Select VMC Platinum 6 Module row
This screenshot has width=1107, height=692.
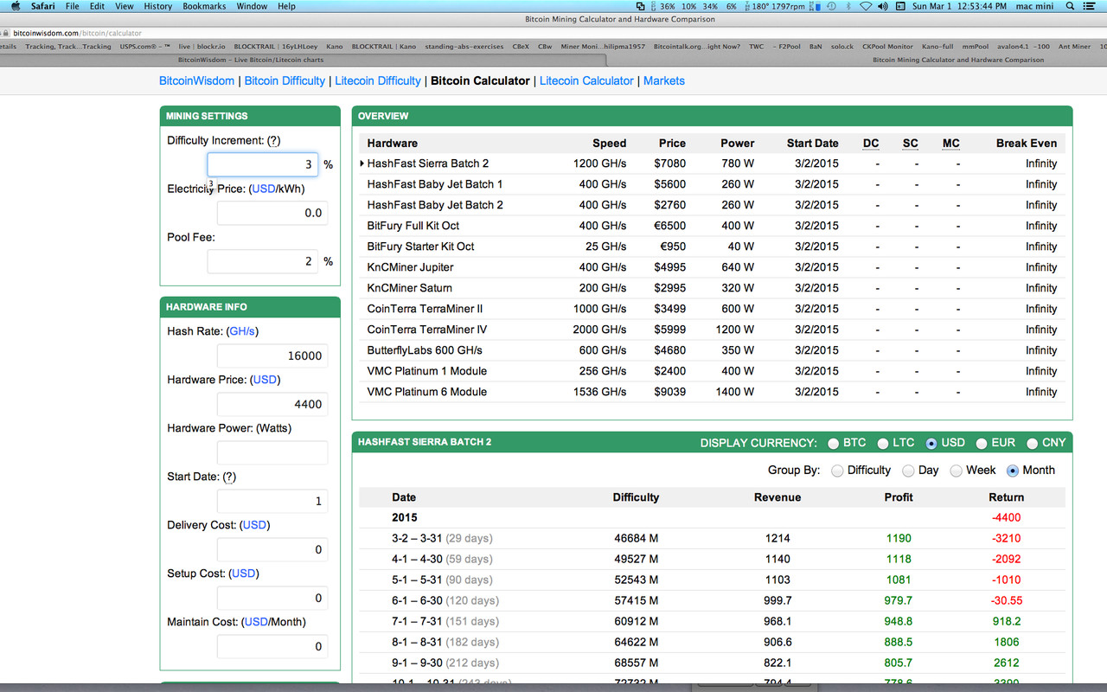point(712,392)
